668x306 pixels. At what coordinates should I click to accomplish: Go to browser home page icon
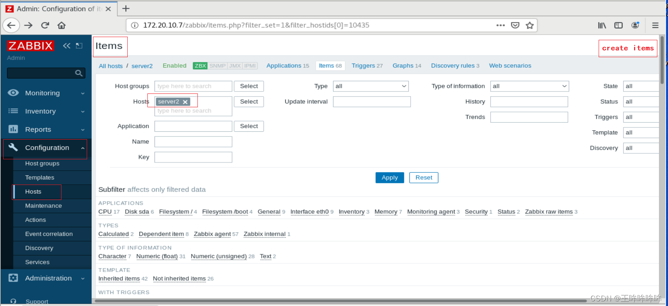click(x=61, y=25)
